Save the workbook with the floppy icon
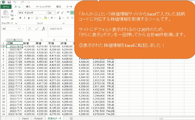 pyautogui.click(x=9, y=2)
